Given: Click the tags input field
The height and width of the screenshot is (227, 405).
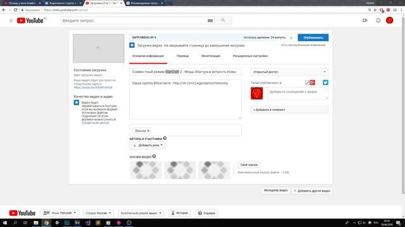Looking at the screenshot, I should coord(185,131).
